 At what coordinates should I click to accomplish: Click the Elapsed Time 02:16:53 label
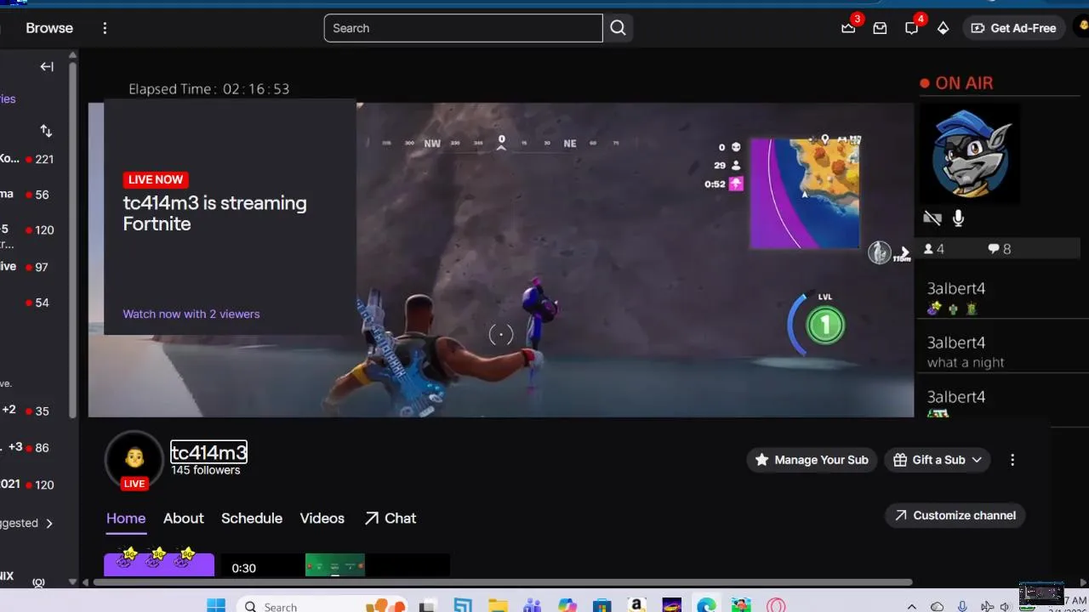(x=209, y=89)
